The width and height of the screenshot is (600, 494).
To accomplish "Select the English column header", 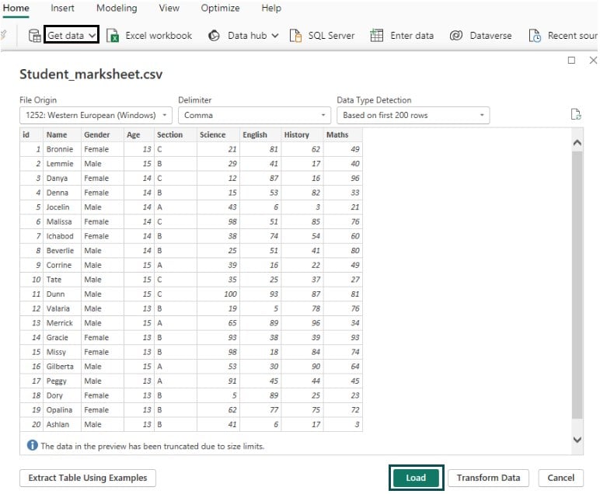I will pyautogui.click(x=260, y=134).
